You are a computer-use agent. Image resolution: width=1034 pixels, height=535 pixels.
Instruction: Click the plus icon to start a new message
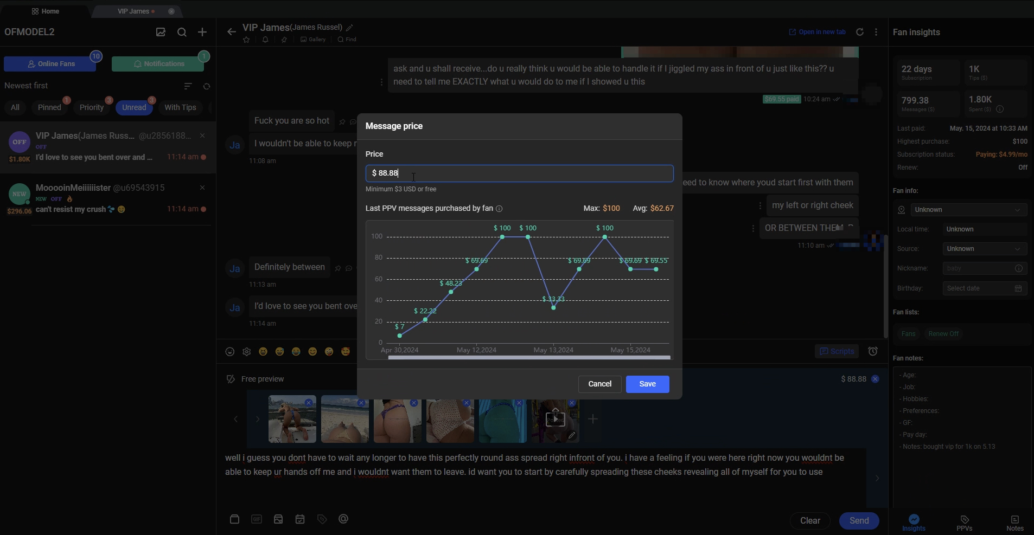coord(202,32)
